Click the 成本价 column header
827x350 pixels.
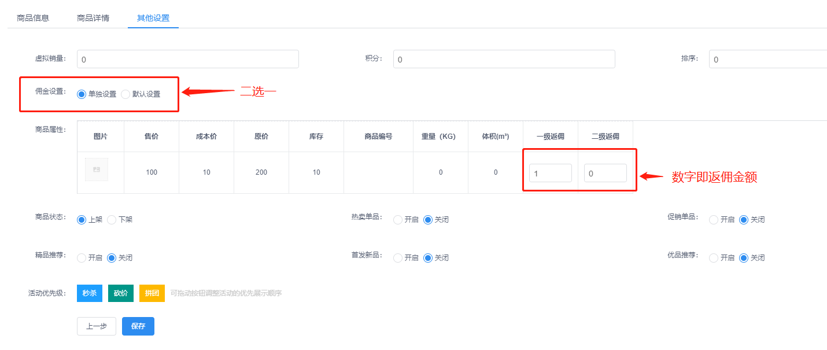point(206,137)
